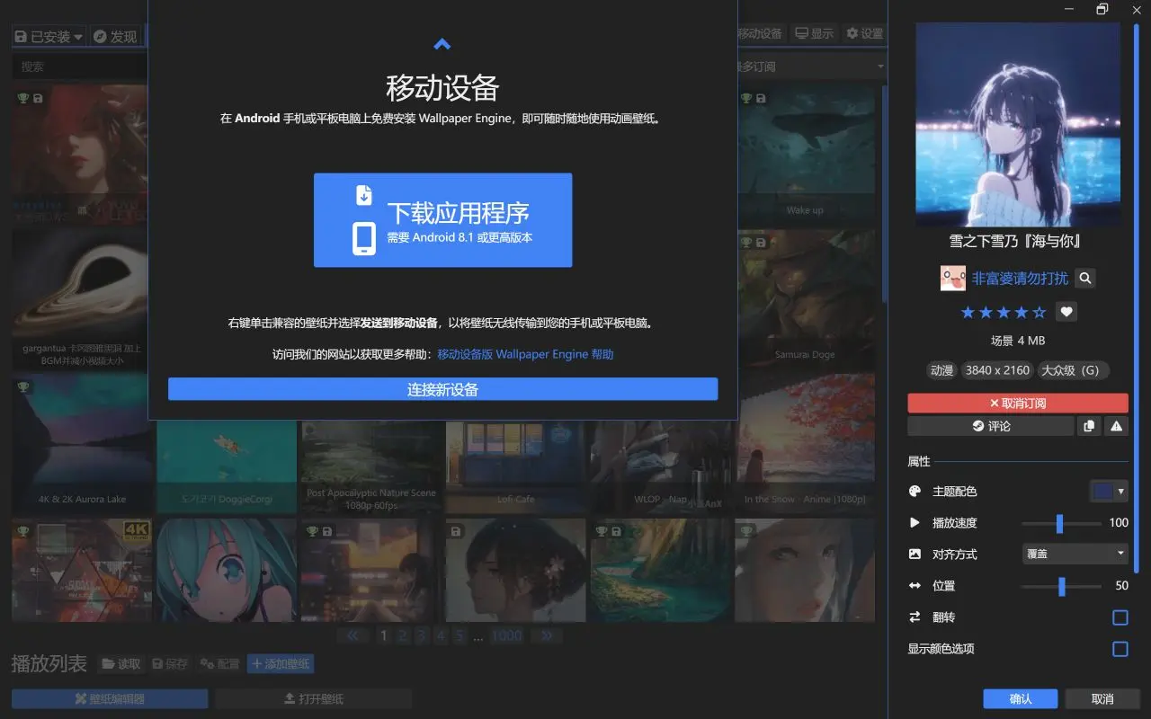Restore the window using the title bar restore button
This screenshot has width=1151, height=719.
coord(1102,9)
